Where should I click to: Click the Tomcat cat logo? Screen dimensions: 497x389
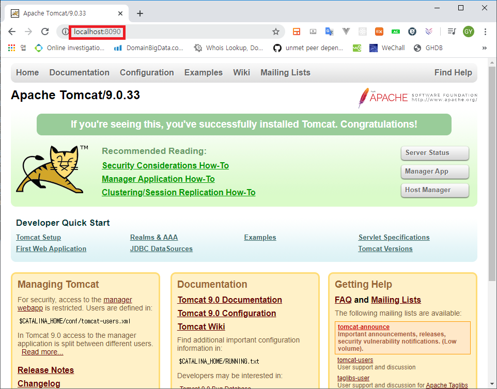pyautogui.click(x=51, y=169)
